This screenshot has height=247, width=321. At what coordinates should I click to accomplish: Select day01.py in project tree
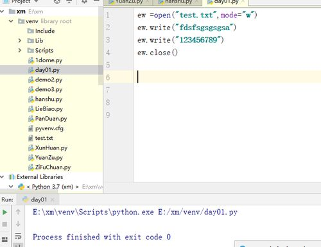48,70
